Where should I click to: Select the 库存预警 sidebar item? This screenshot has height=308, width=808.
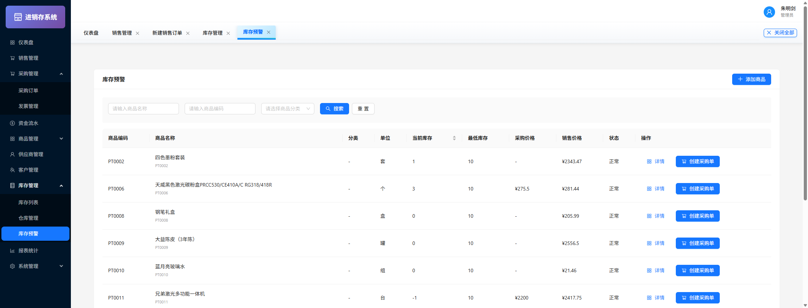(x=35, y=234)
